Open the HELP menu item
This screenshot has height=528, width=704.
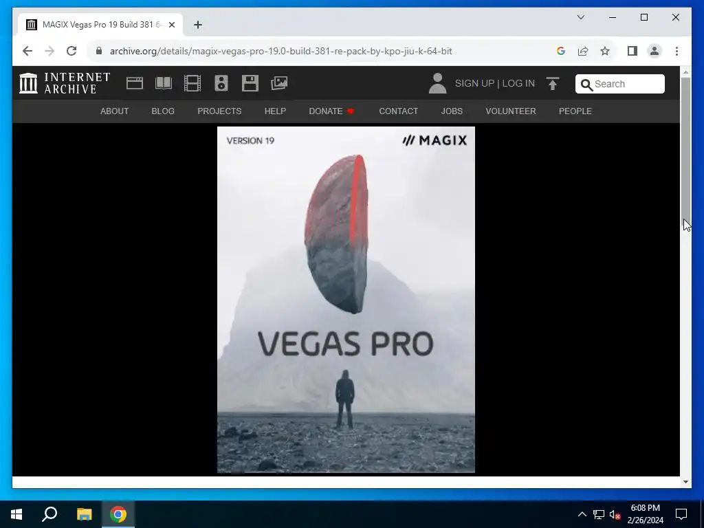coord(275,111)
